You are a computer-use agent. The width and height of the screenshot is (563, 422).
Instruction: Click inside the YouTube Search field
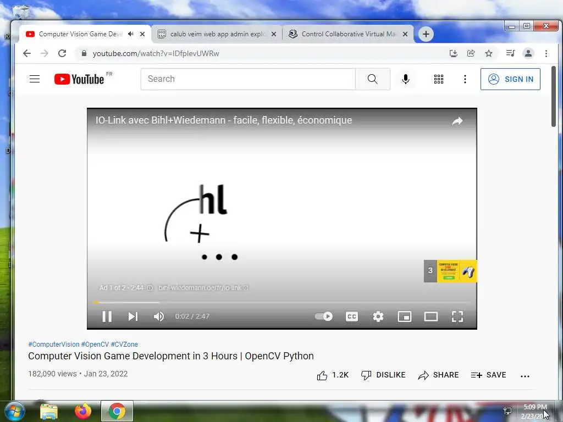(248, 79)
